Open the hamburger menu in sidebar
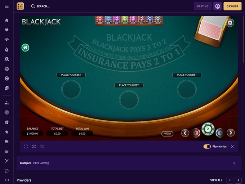 6,6
